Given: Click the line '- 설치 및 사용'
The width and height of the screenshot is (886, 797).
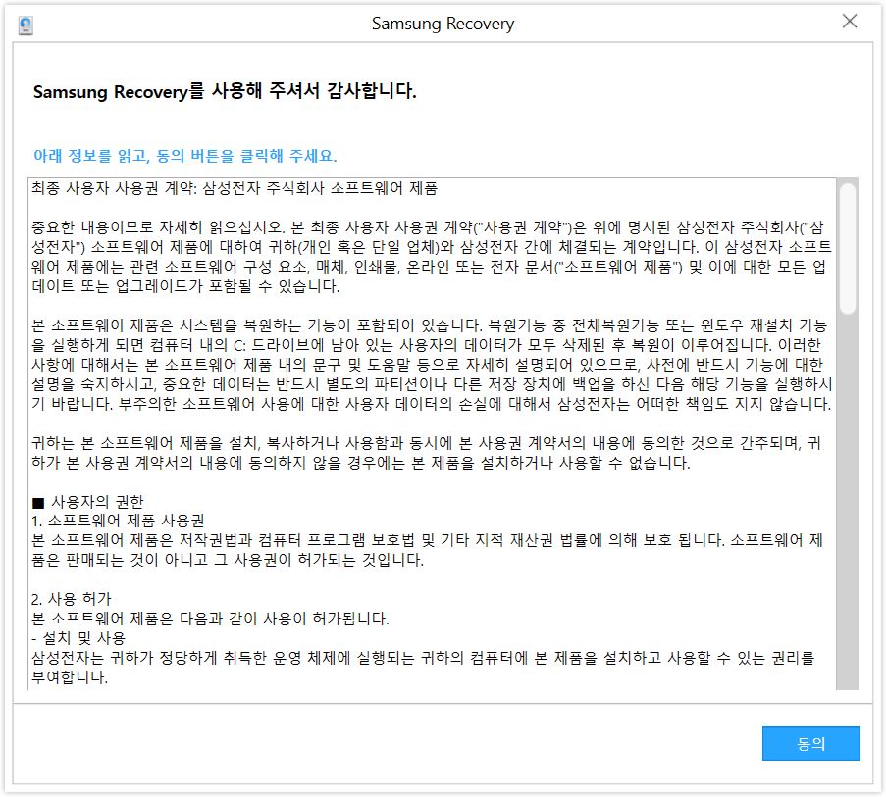Looking at the screenshot, I should (78, 638).
